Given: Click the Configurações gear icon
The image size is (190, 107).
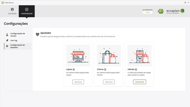Looking at the screenshot, I should [27, 10].
